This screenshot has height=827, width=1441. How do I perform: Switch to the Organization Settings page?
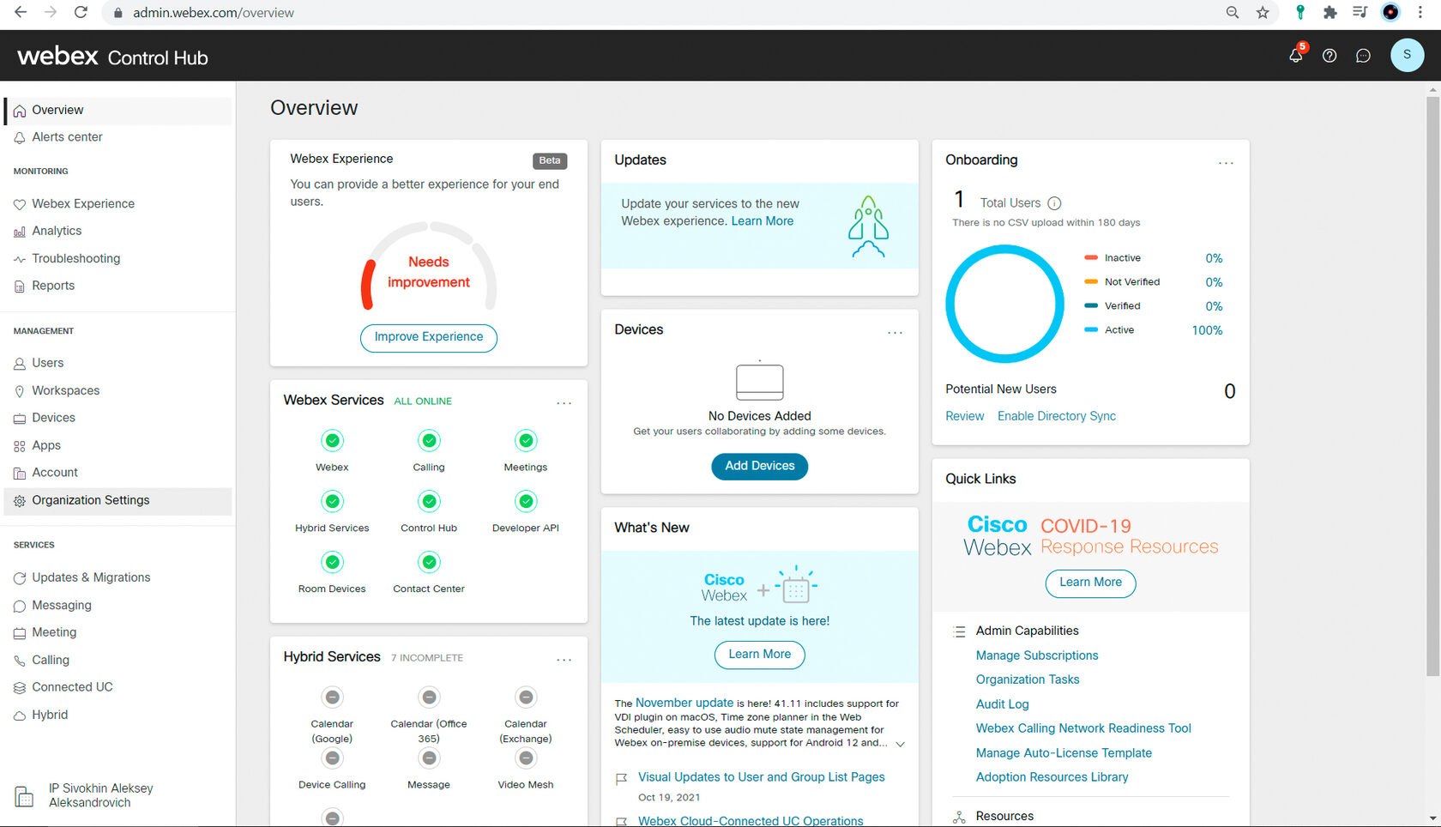[90, 499]
